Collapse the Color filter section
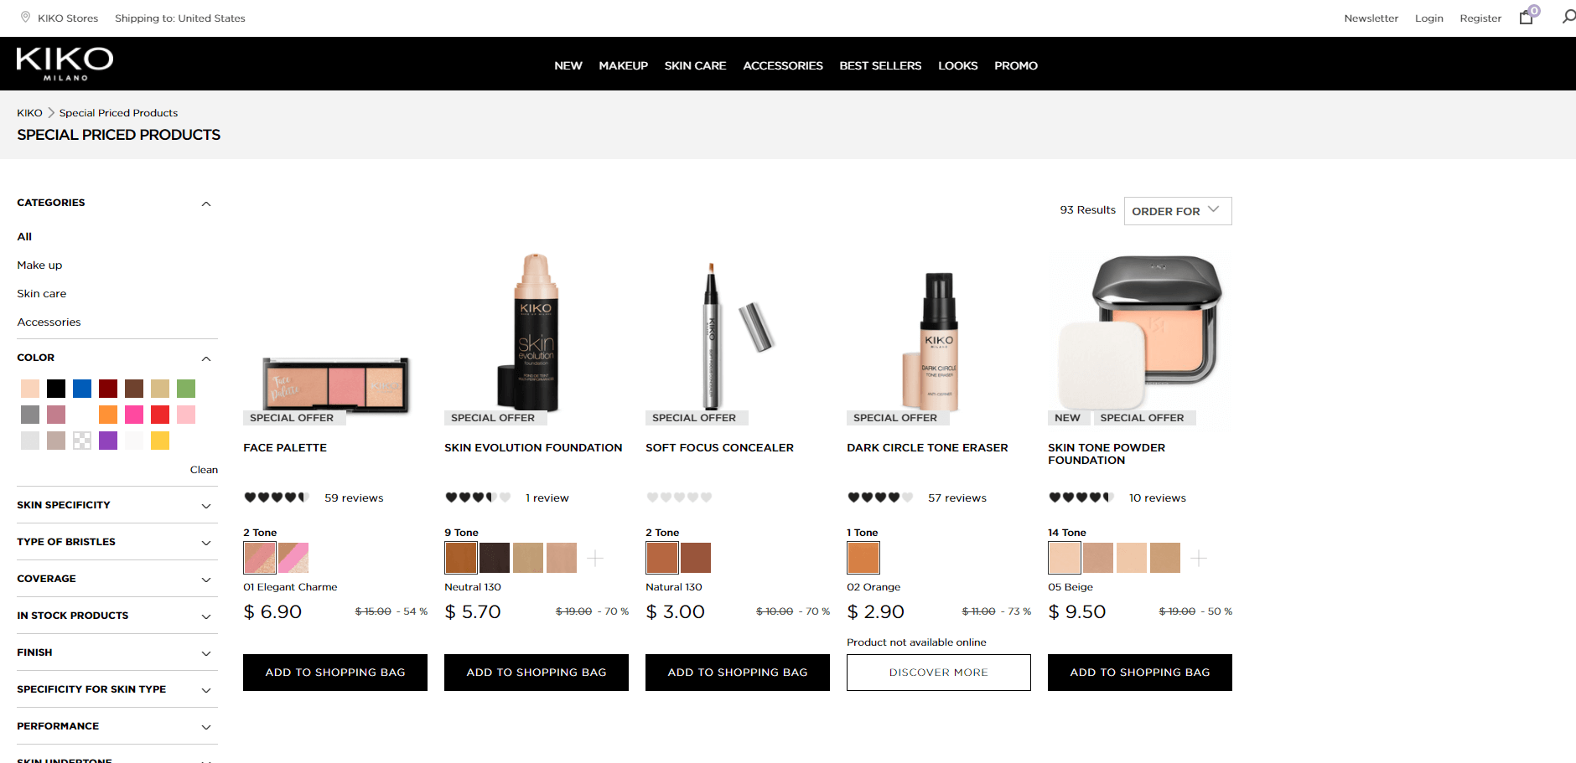 [x=206, y=358]
